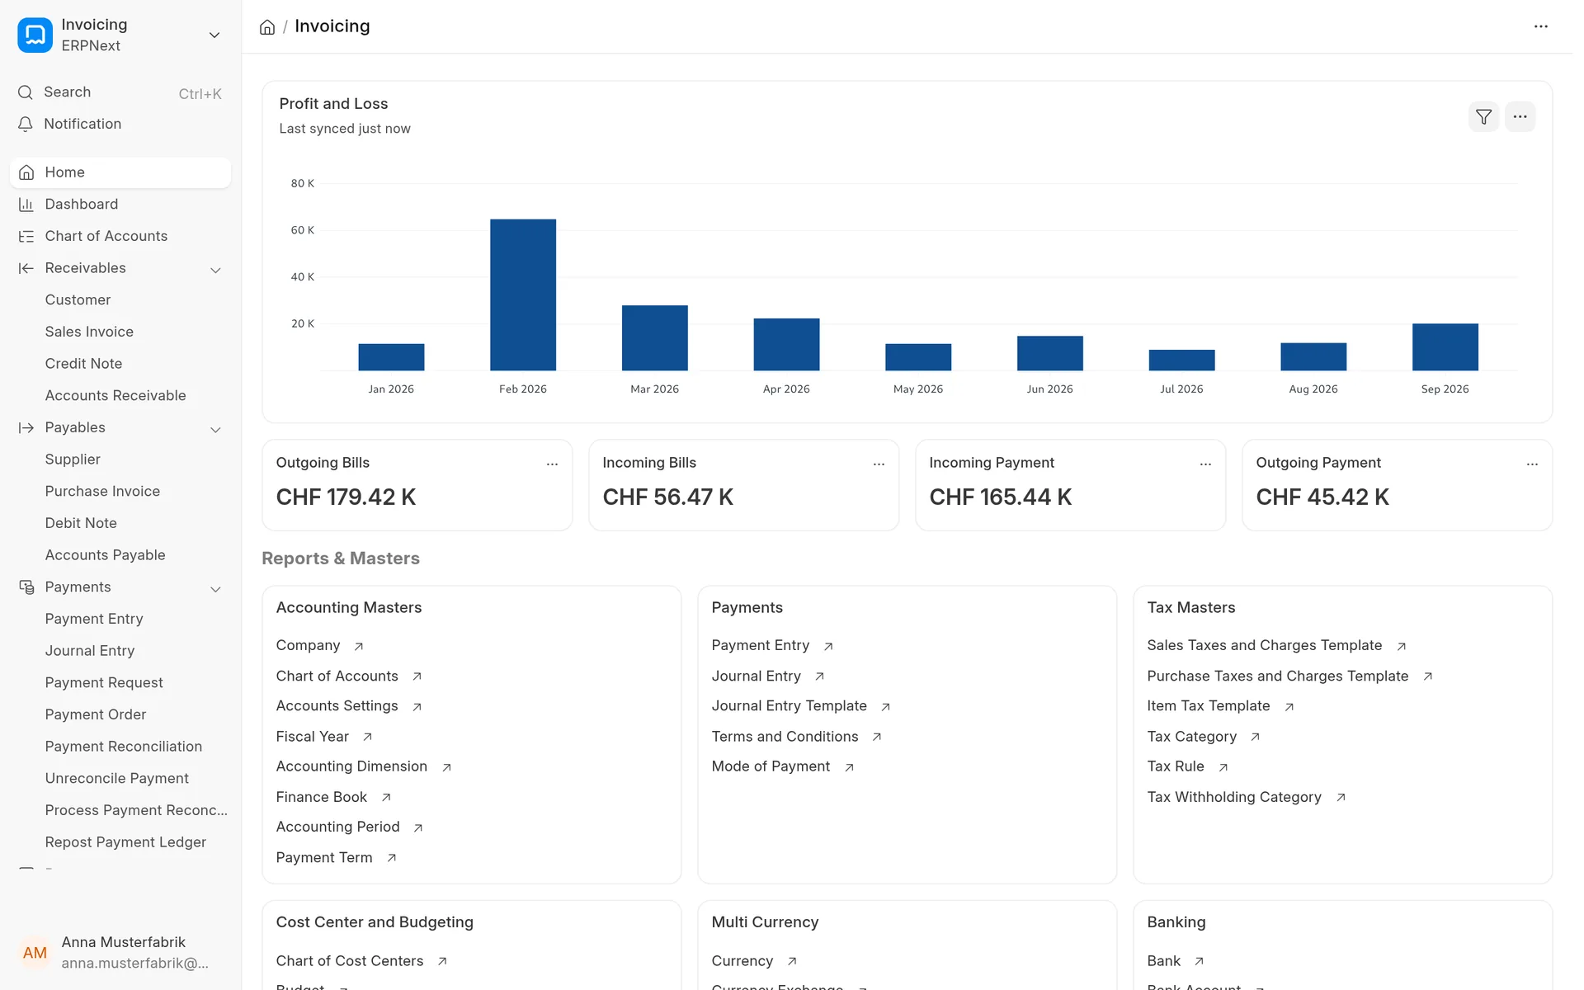Click the Notification bell icon
The height and width of the screenshot is (990, 1584).
[x=26, y=124]
